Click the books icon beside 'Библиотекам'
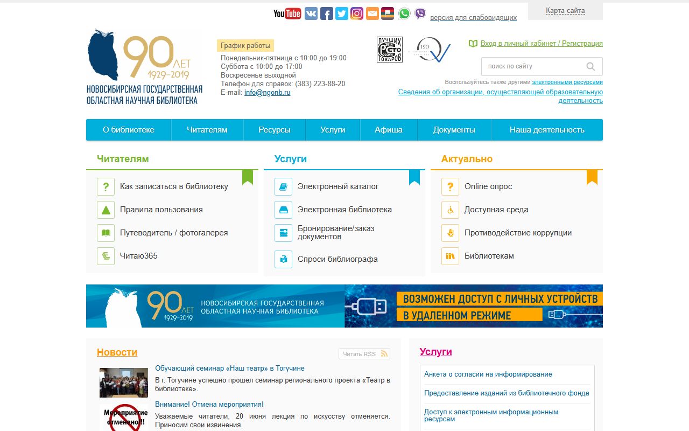The width and height of the screenshot is (689, 431). click(450, 256)
